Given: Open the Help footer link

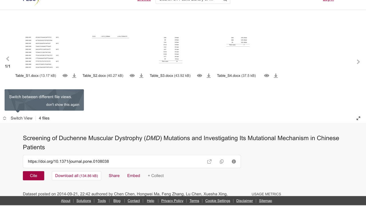Looking at the screenshot, I should click(x=150, y=201).
